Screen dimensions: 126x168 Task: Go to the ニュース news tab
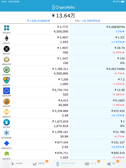[91, 164]
